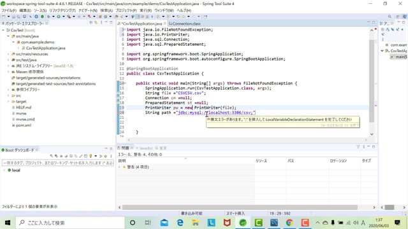Minimize the Package Explorer view
Screen dimensions: 408x229
tap(106, 23)
